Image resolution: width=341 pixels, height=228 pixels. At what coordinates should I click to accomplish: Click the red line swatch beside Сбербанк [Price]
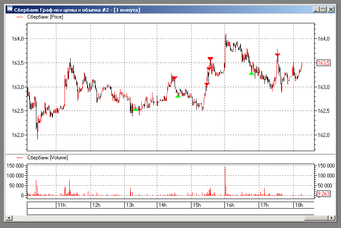pyautogui.click(x=20, y=17)
